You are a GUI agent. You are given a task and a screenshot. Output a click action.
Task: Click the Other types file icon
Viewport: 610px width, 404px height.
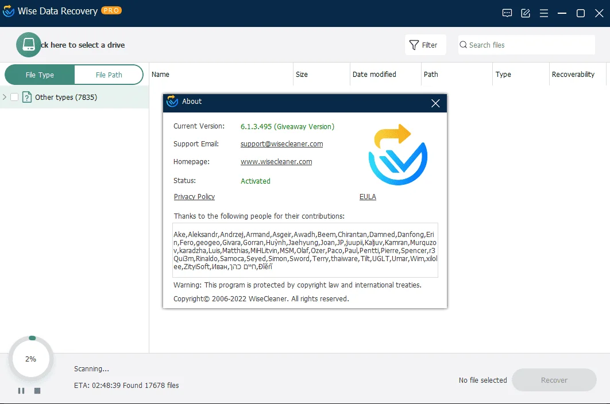[27, 97]
